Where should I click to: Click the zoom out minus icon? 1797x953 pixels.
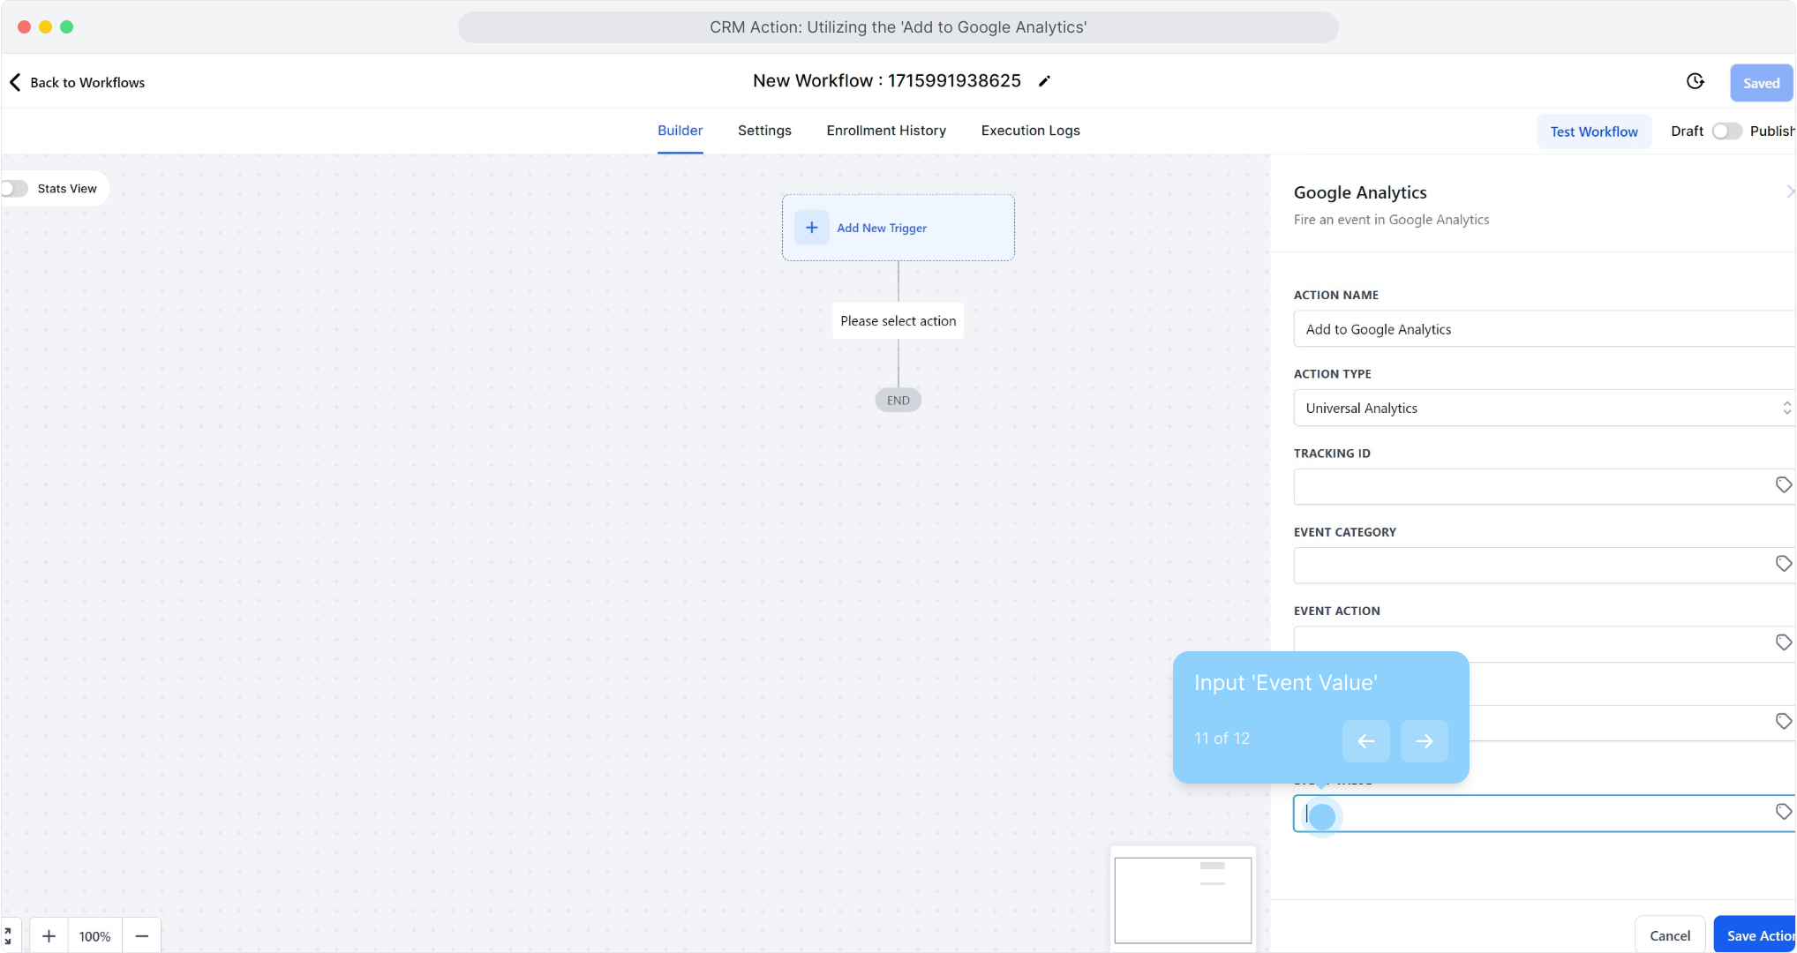[141, 936]
